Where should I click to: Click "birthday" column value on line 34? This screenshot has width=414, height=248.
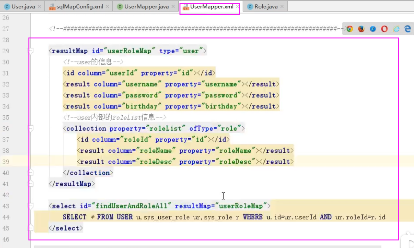[x=142, y=106]
